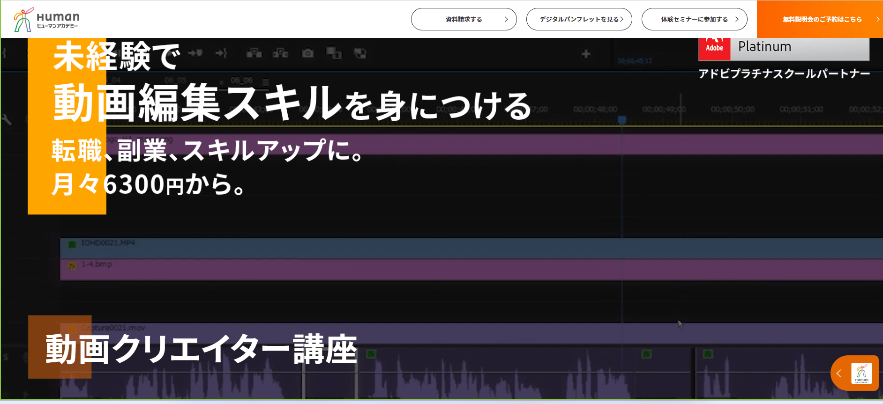The width and height of the screenshot is (883, 404).
Task: Click the Platinum partner banner
Action: point(799,48)
